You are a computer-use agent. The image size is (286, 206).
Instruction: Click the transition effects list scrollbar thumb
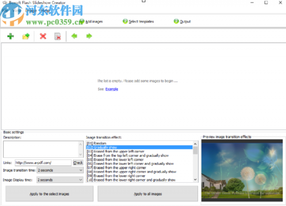(x=195, y=150)
